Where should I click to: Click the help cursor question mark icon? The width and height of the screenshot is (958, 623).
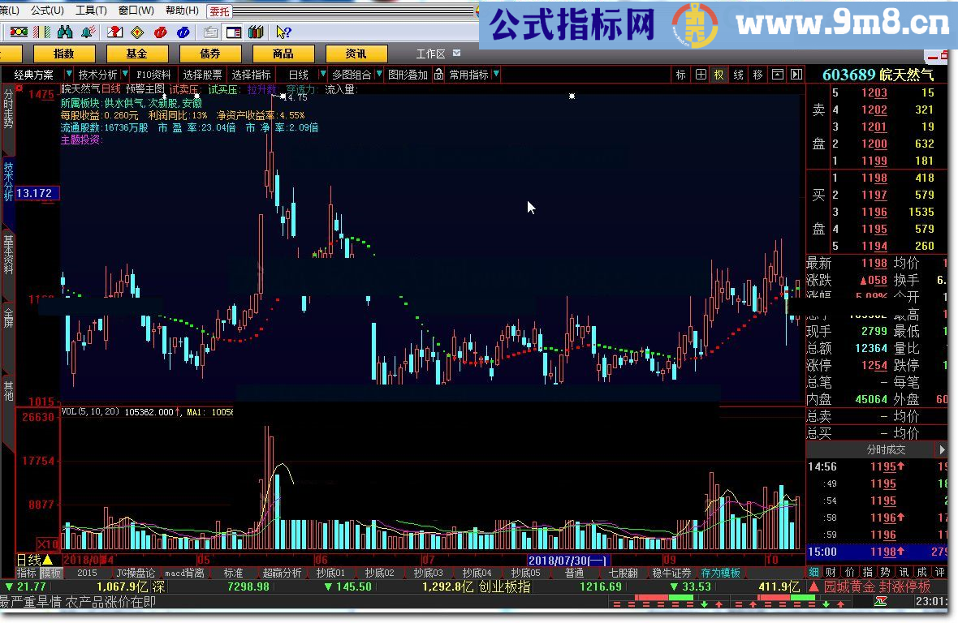(283, 32)
